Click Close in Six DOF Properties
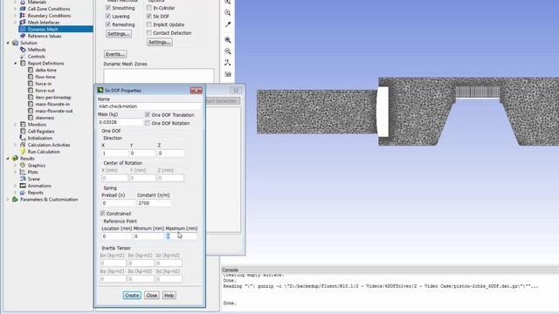559x314 pixels. 151,295
